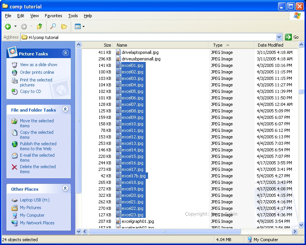Sort files by Date Modified column
306x245 pixels.
(270, 45)
